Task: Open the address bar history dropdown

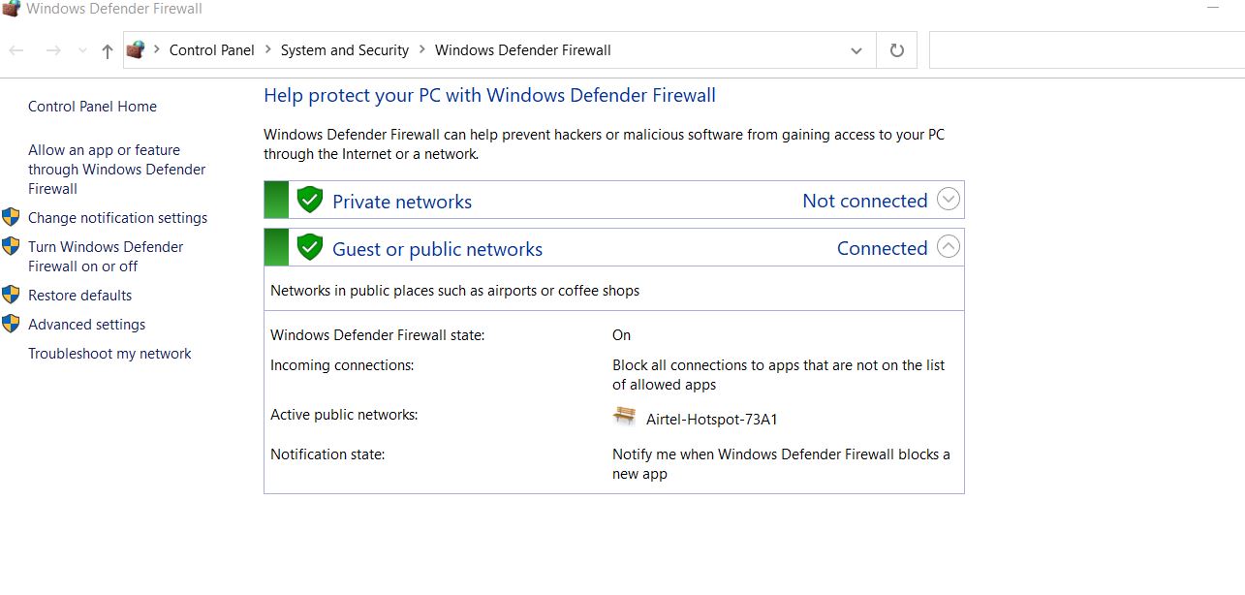Action: (856, 50)
